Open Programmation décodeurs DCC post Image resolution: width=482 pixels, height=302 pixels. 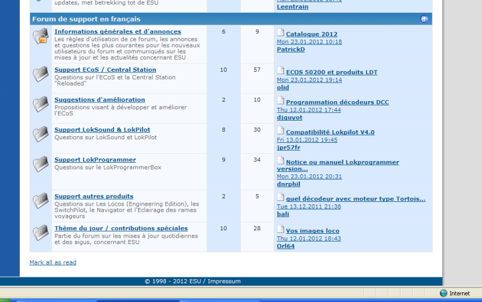337,102
